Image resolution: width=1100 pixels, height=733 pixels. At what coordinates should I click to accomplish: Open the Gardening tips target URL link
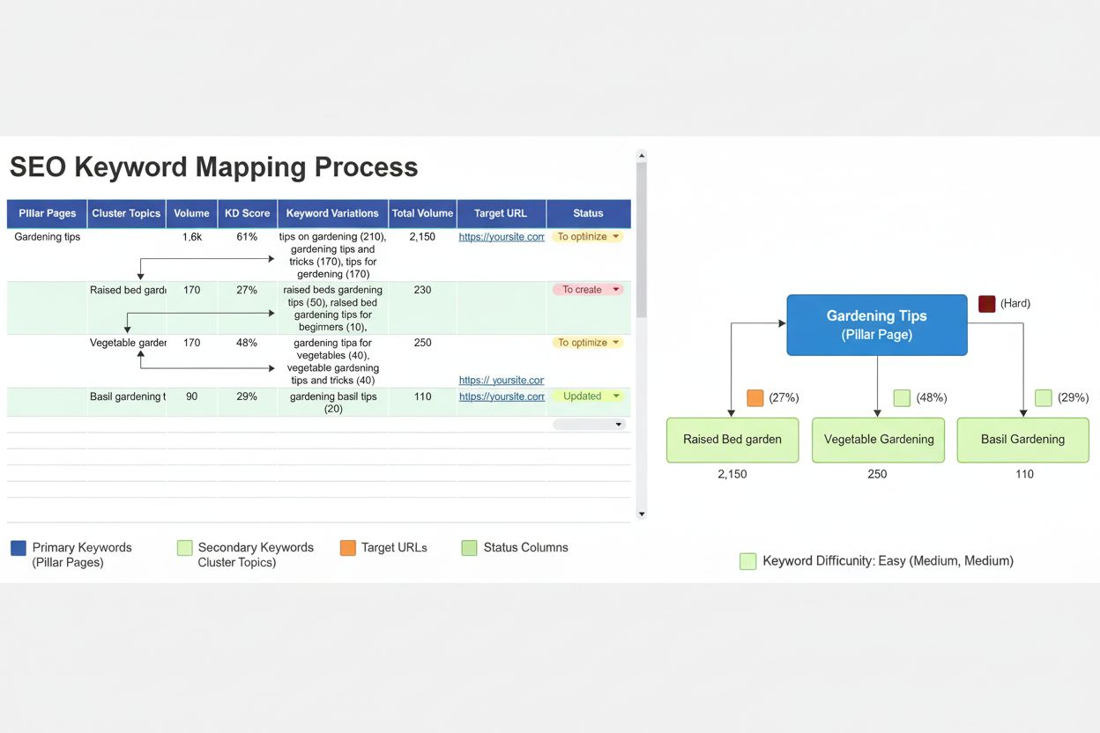501,236
